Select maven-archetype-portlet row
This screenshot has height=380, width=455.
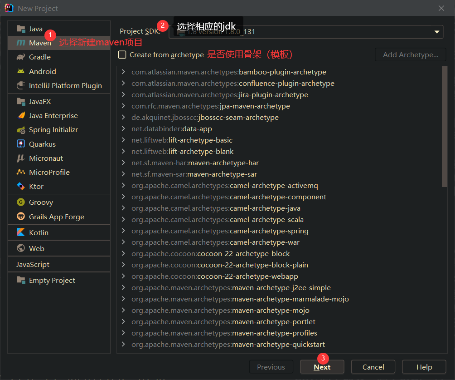tap(279, 321)
